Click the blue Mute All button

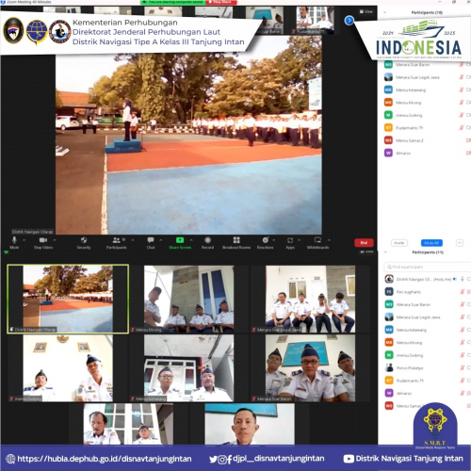(x=431, y=243)
